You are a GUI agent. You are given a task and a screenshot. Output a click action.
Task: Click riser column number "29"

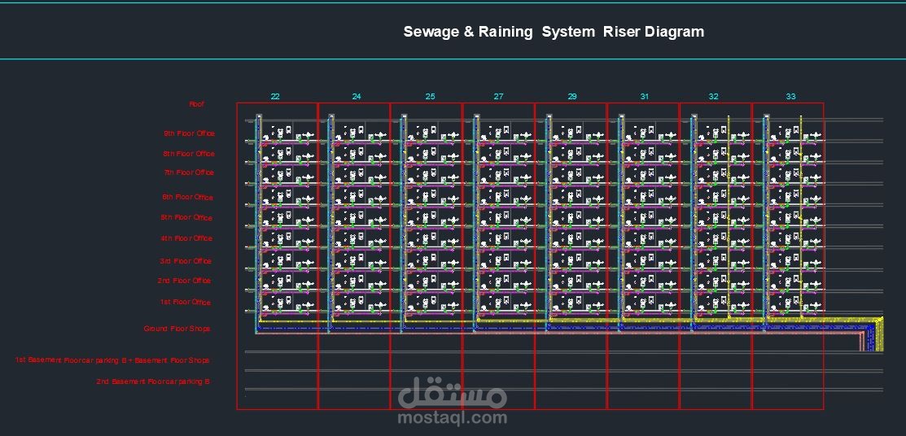[572, 97]
